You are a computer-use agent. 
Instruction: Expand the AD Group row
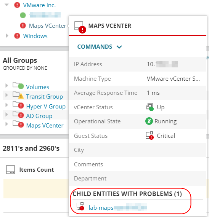coord(6,115)
